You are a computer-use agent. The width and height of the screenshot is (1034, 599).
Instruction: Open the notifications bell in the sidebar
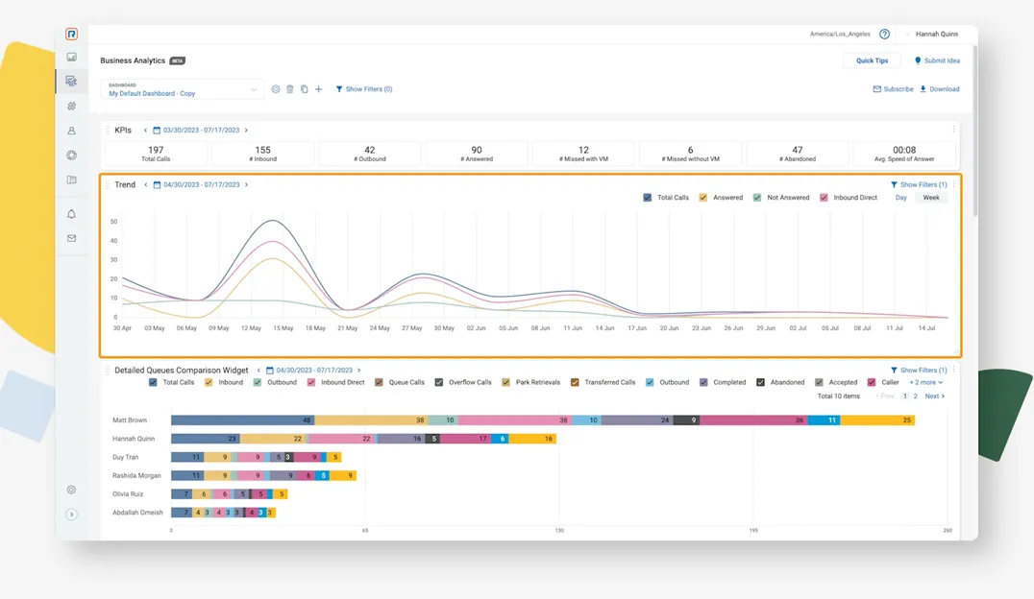71,214
